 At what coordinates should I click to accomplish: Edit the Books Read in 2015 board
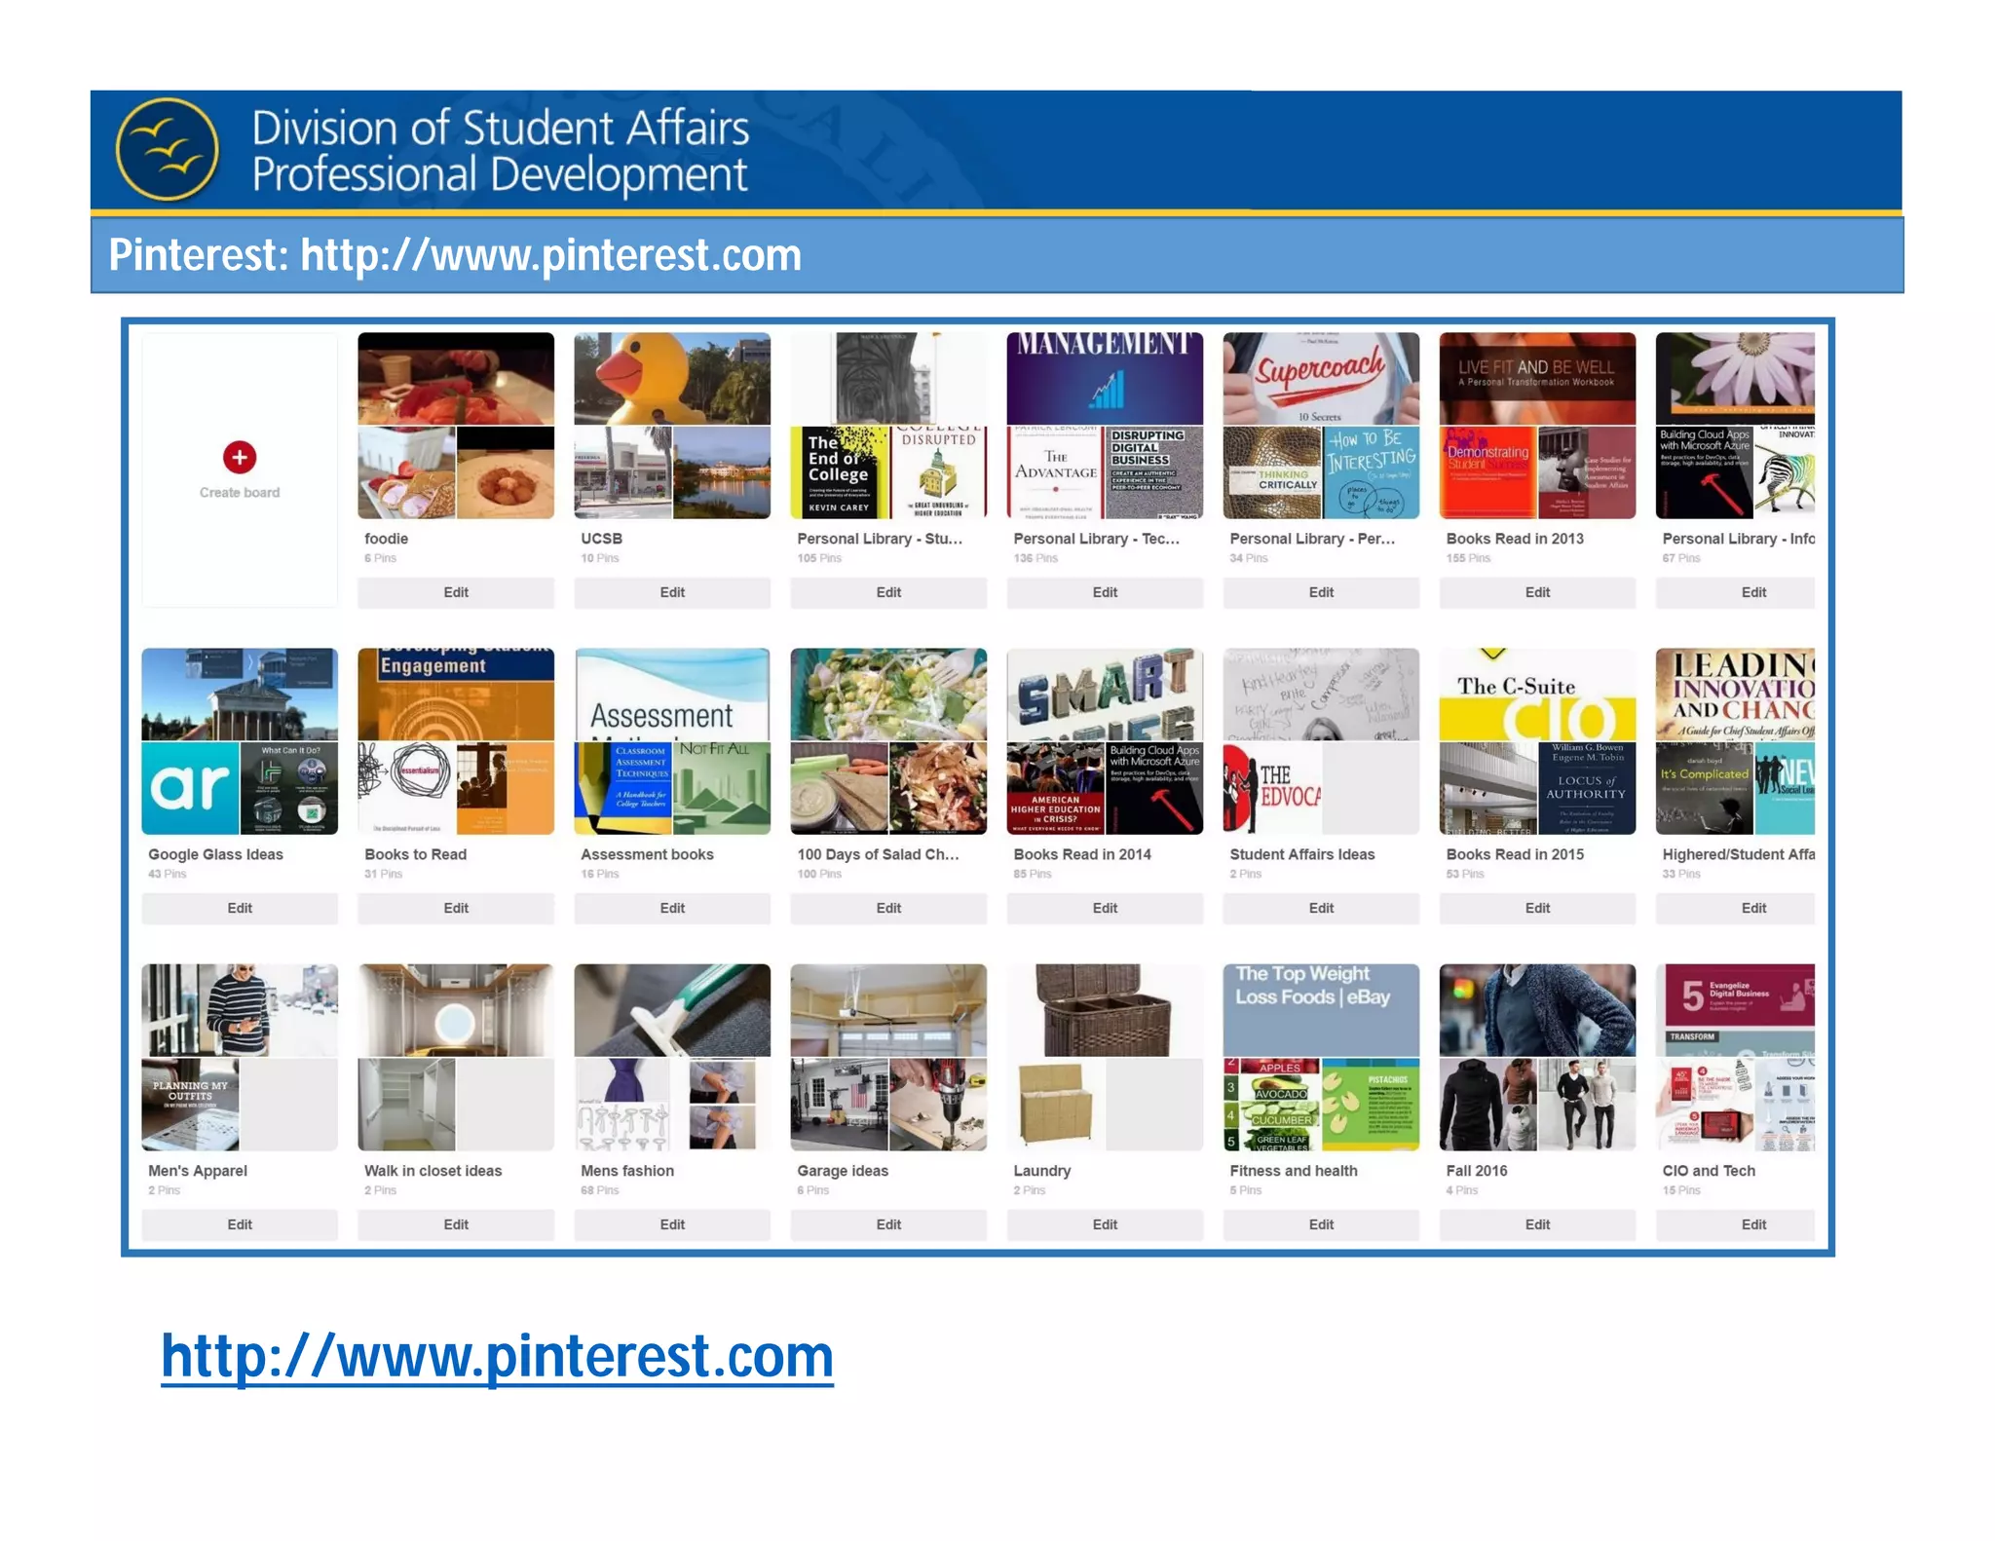point(1537,908)
